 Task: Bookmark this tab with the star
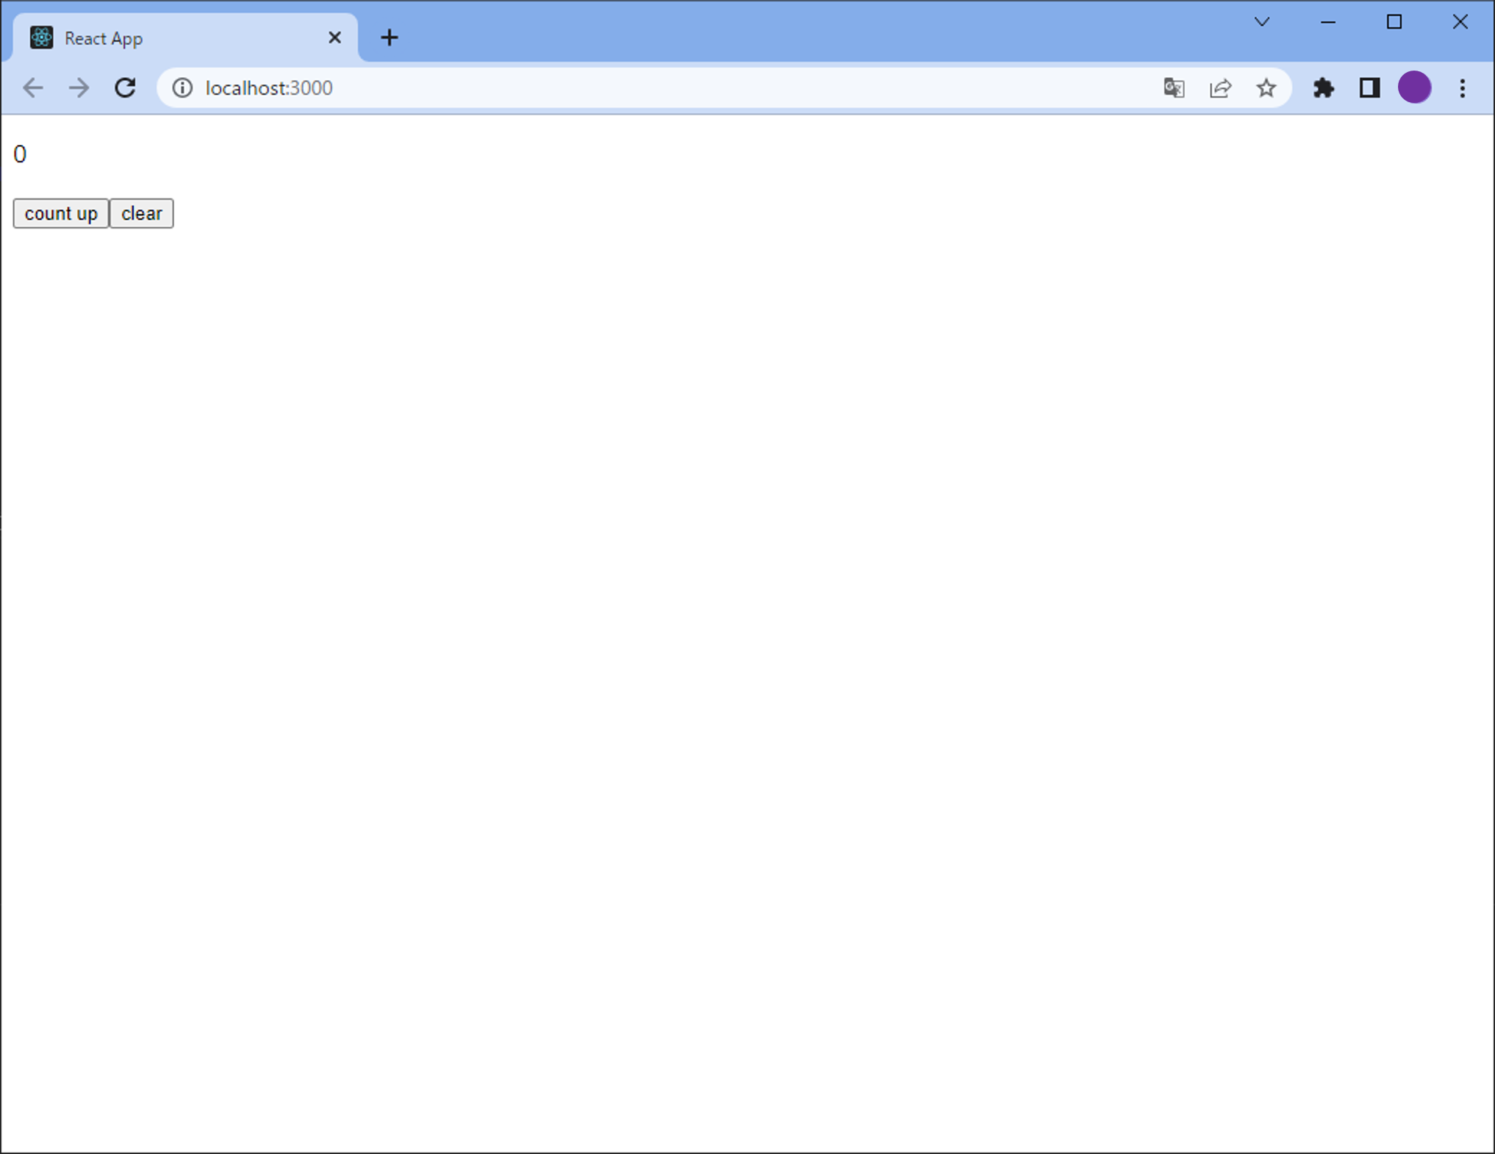point(1266,88)
